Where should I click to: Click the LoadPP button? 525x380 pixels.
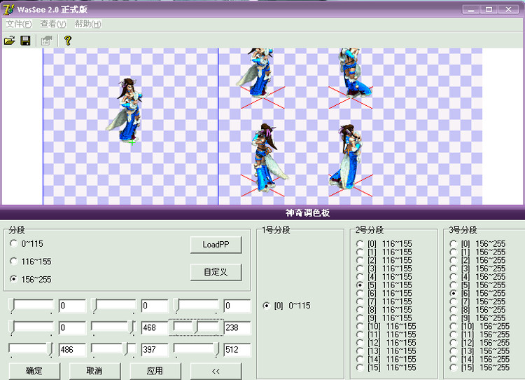coord(216,245)
